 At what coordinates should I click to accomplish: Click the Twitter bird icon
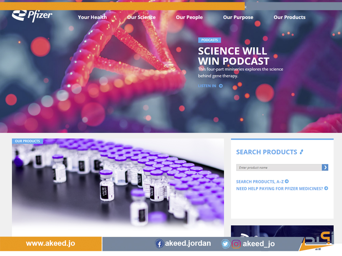tap(225, 244)
